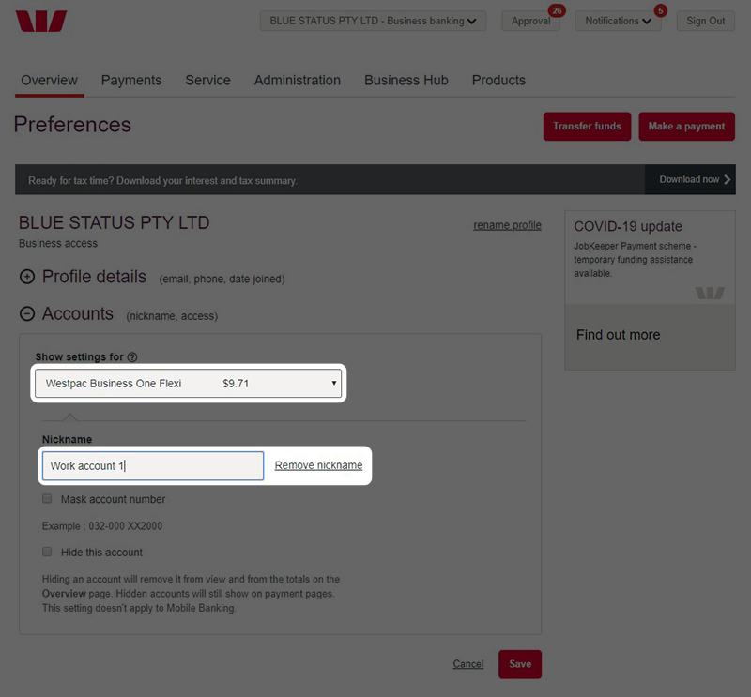The image size is (751, 697).
Task: Open the Westpac Business One Flexi account dropdown
Action: coord(189,384)
